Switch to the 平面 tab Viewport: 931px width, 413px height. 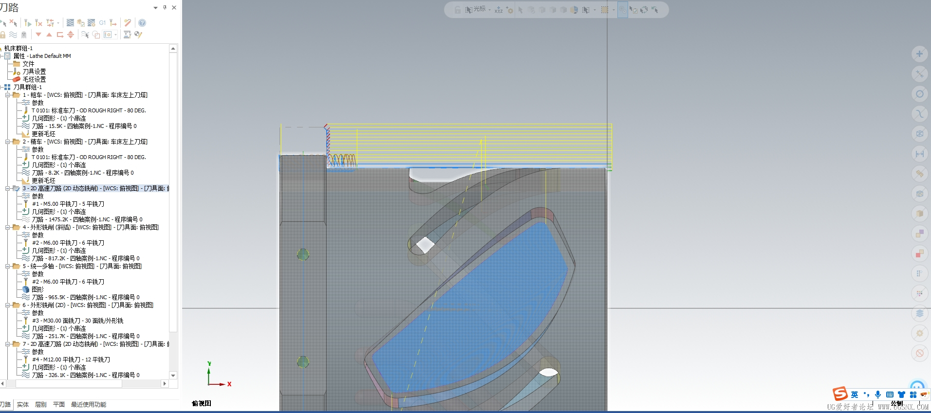click(x=59, y=404)
